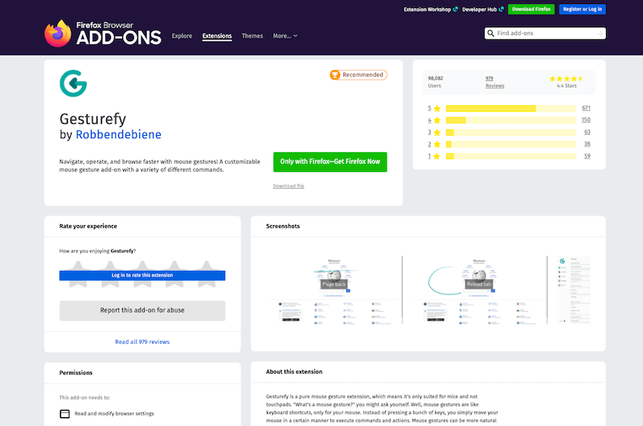The width and height of the screenshot is (643, 426).
Task: Open the 36 two-star reviews count
Action: 588,144
